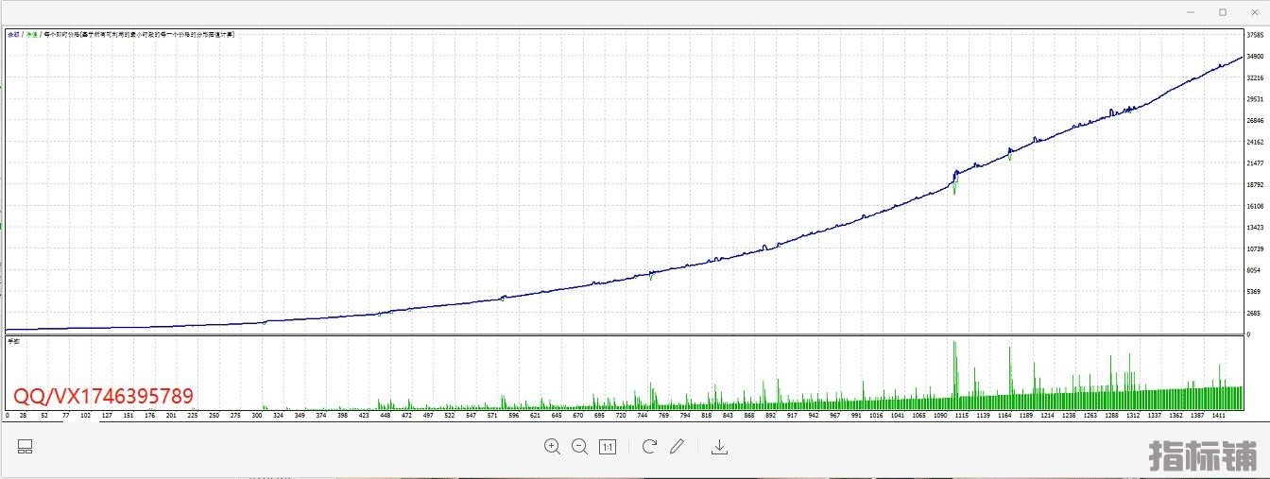Maximize the image viewer window
This screenshot has height=479, width=1270.
click(x=1222, y=12)
